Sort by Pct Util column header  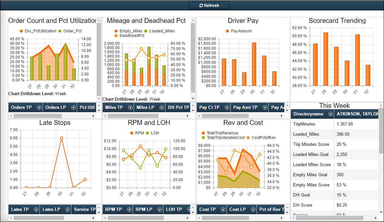[87, 107]
